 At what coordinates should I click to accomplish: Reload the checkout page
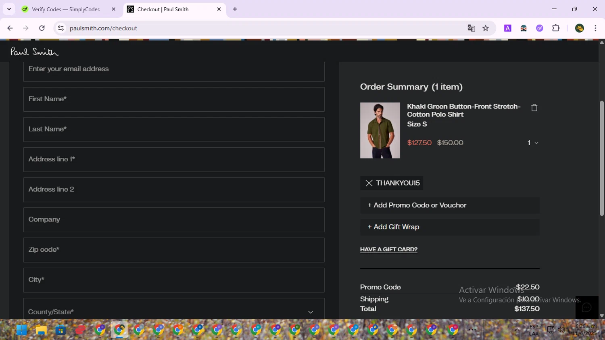[x=42, y=28]
